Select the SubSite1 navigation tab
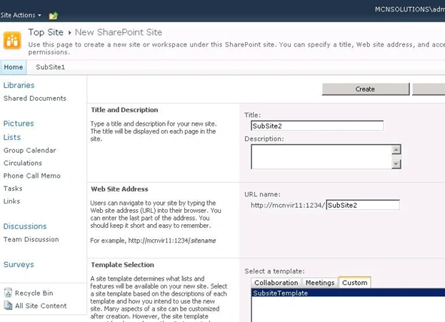 click(x=50, y=67)
